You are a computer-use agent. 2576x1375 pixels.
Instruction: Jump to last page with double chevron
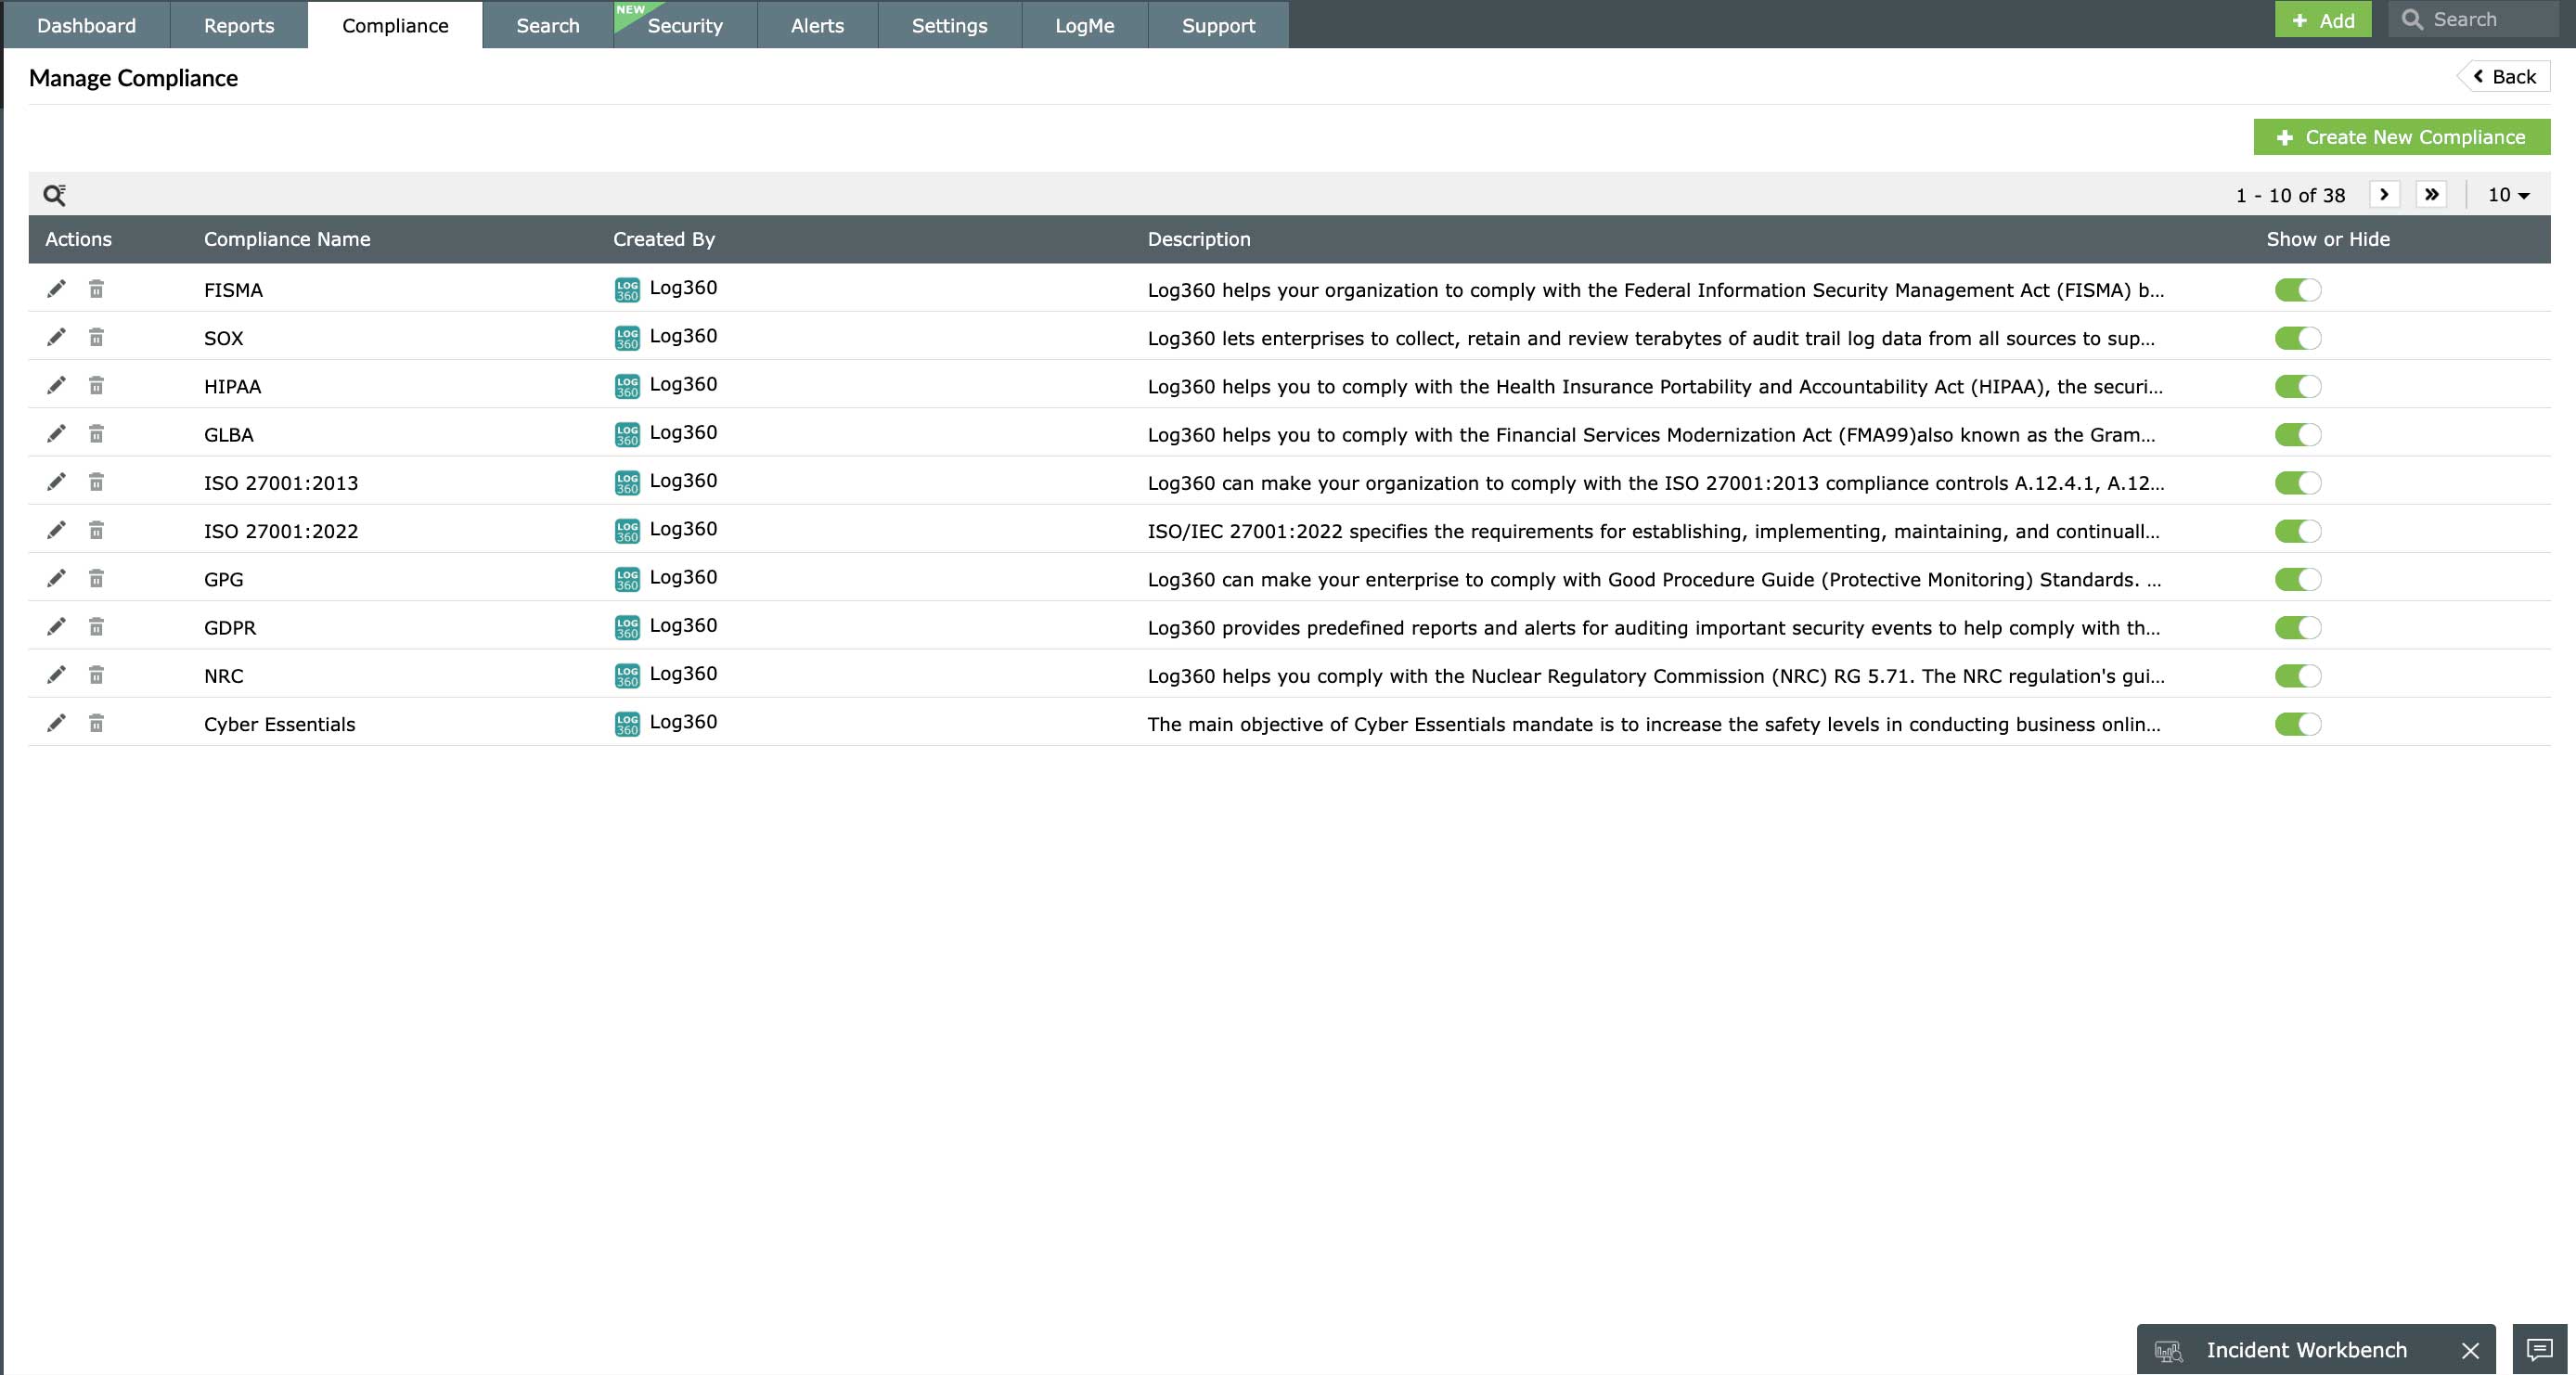point(2431,194)
